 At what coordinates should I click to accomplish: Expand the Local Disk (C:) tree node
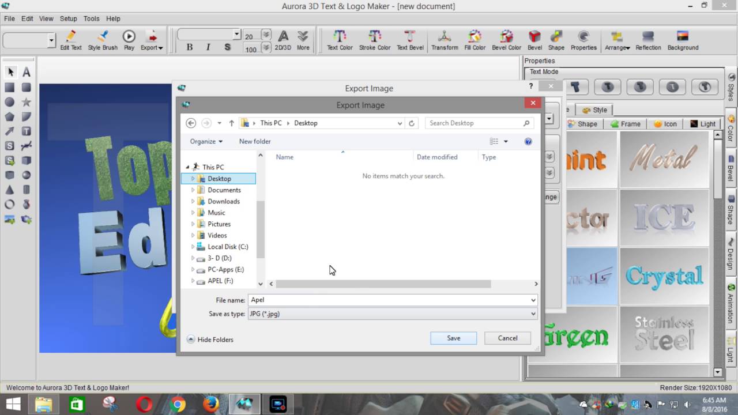[193, 247]
